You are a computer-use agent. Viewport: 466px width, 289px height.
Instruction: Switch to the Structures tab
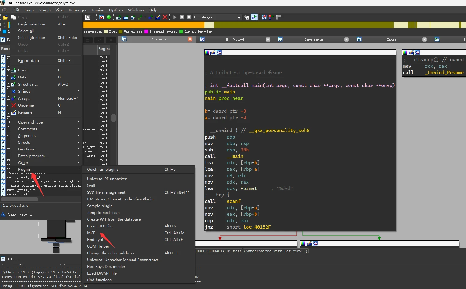313,40
